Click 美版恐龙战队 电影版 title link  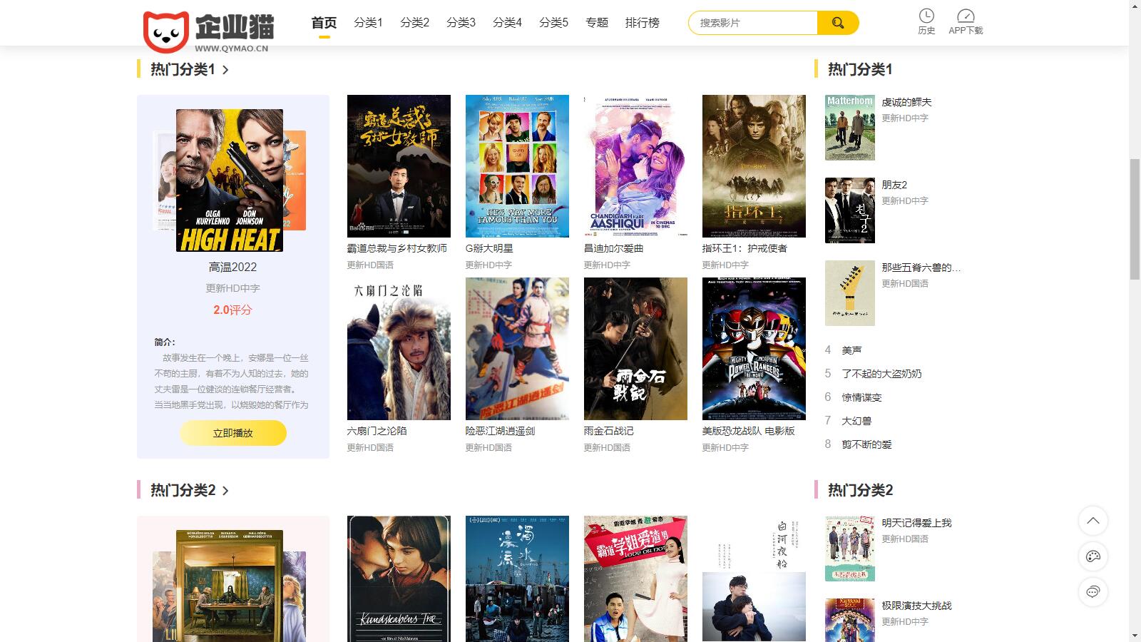[x=749, y=431]
